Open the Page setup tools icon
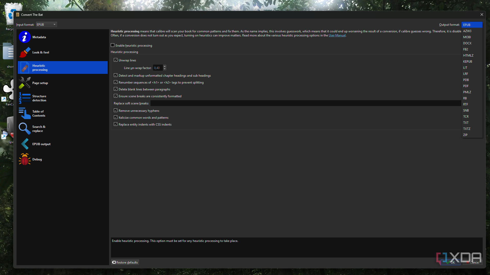This screenshot has height=275, width=490. [x=24, y=83]
